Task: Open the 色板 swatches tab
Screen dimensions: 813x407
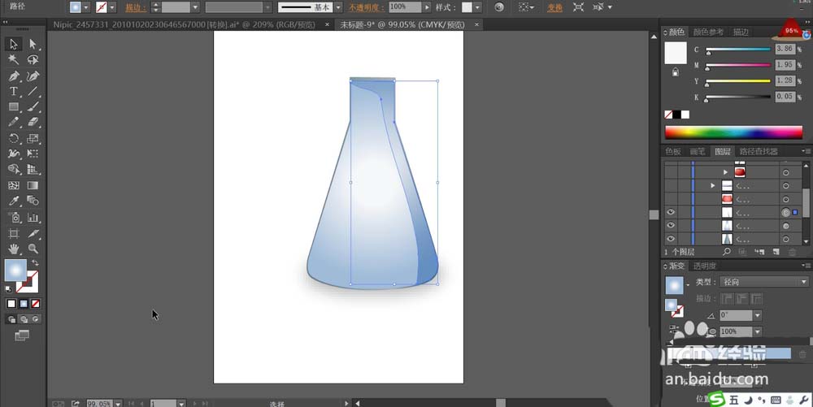Action: click(x=673, y=151)
